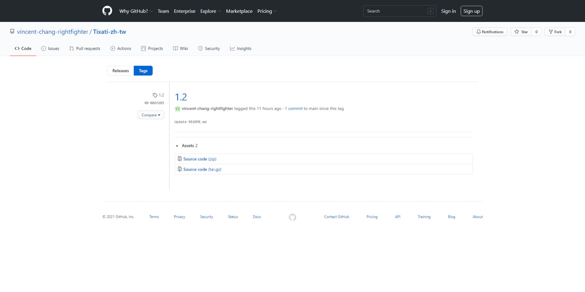Image resolution: width=585 pixels, height=292 pixels.
Task: Focus the Search input field
Action: coord(399,11)
